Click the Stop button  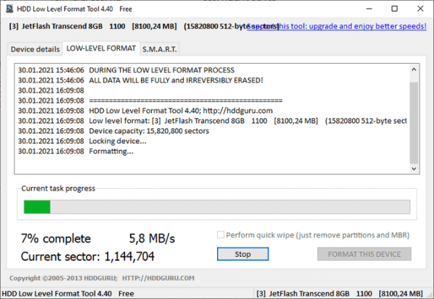pyautogui.click(x=243, y=254)
